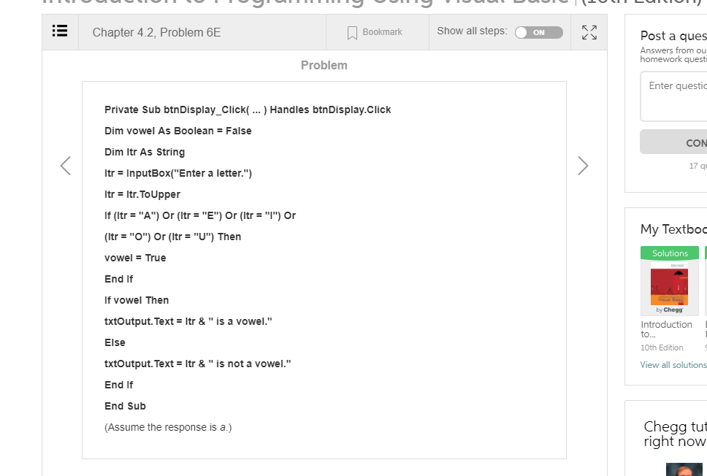Viewport: 707px width, 476px height.
Task: Select the green Solutions badge on the textbook
Action: click(669, 252)
